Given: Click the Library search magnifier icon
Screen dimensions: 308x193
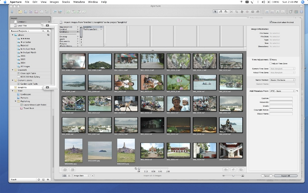Looking at the screenshot, I should point(48,35).
